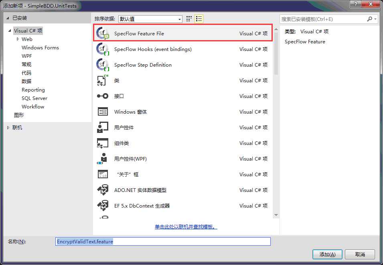Expand the Web tree node

[18, 39]
